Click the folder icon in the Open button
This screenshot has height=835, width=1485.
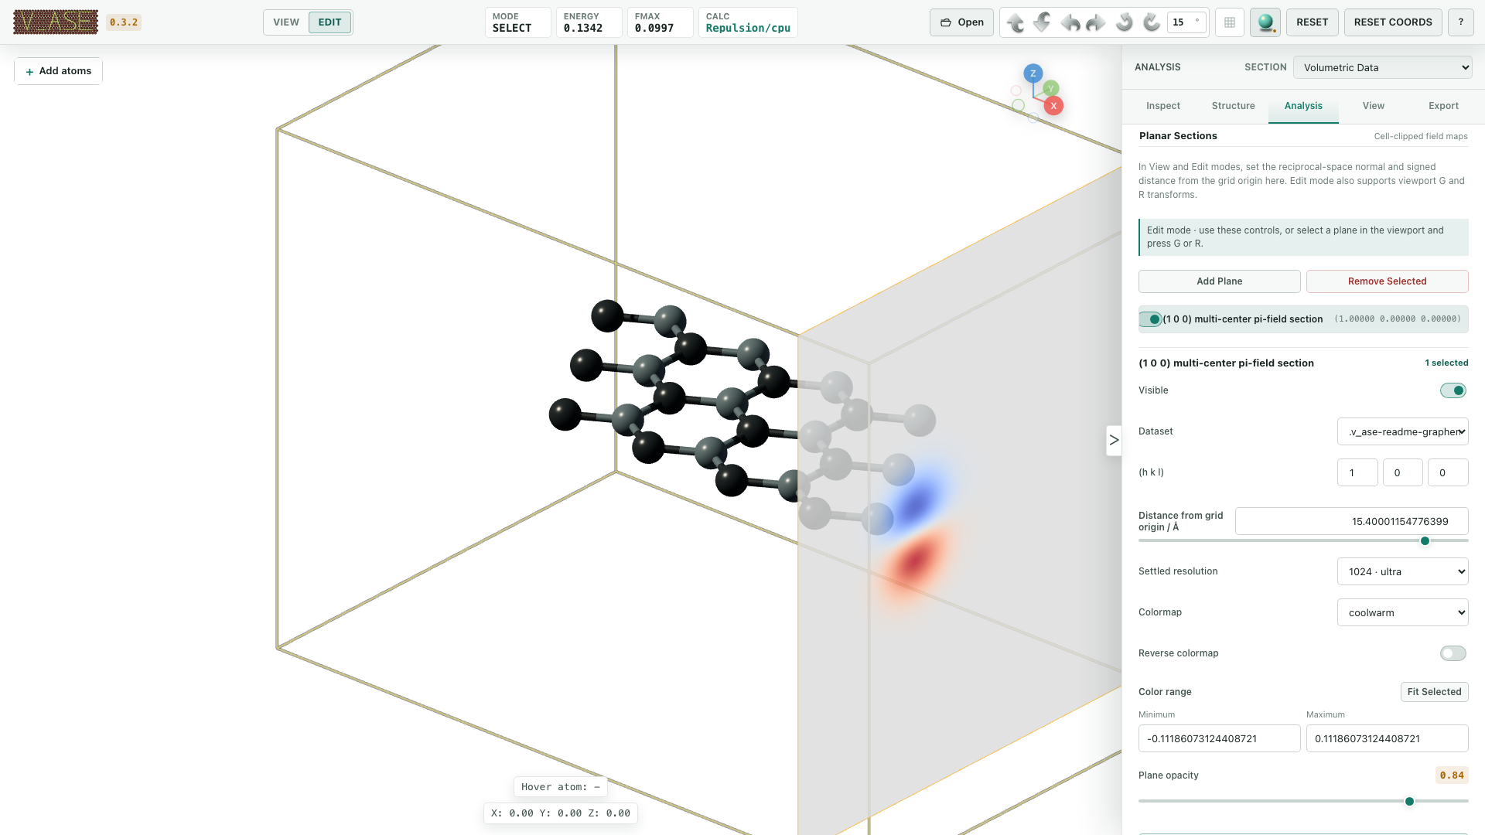coord(945,22)
